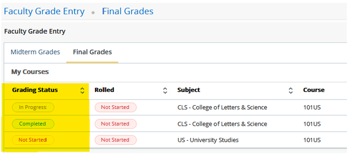Select course 101US in the Completed row

[312, 124]
